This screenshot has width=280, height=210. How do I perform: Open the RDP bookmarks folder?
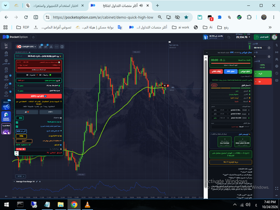coord(22,27)
